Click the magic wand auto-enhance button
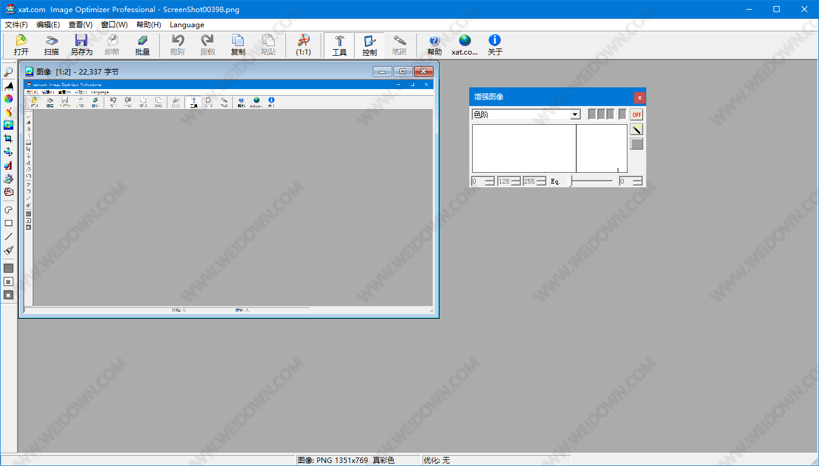819x466 pixels. point(637,129)
